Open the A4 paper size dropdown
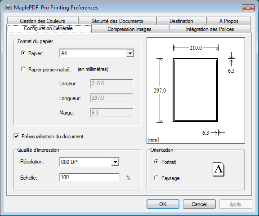This screenshot has width=259, height=216. (x=97, y=53)
